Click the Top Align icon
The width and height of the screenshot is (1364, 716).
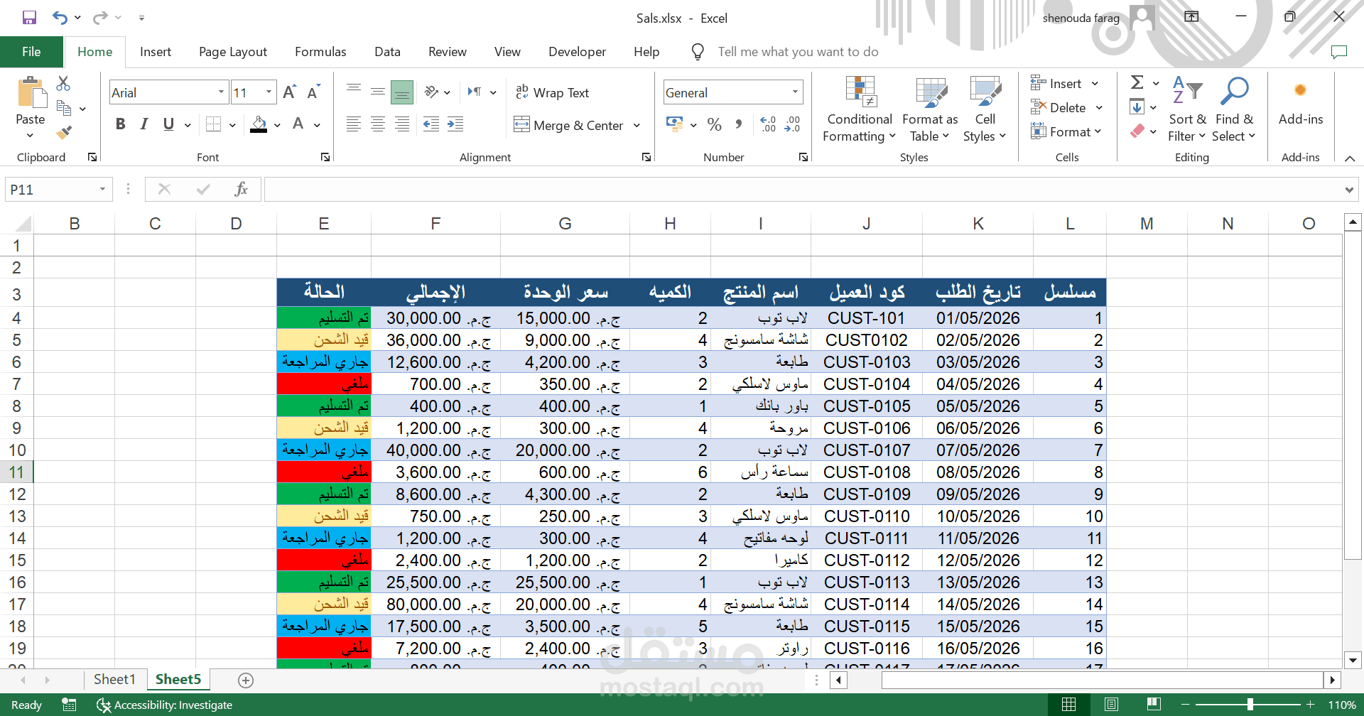click(x=353, y=89)
